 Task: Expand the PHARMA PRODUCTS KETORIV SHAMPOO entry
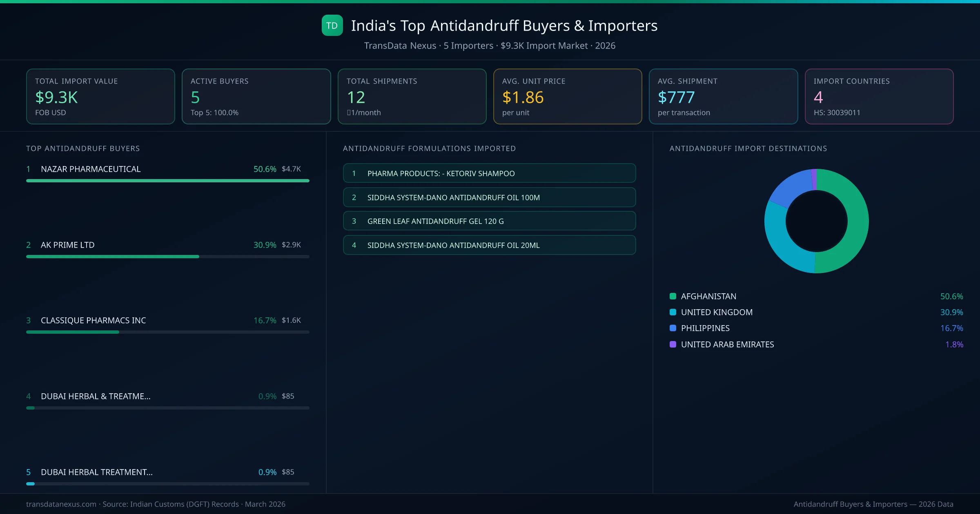489,173
